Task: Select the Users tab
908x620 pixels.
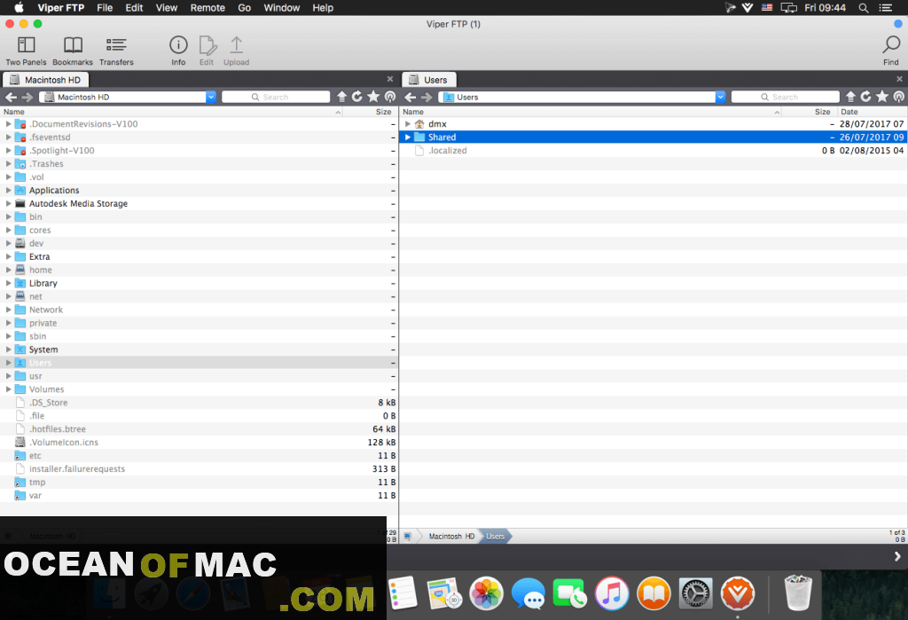Action: pos(429,80)
